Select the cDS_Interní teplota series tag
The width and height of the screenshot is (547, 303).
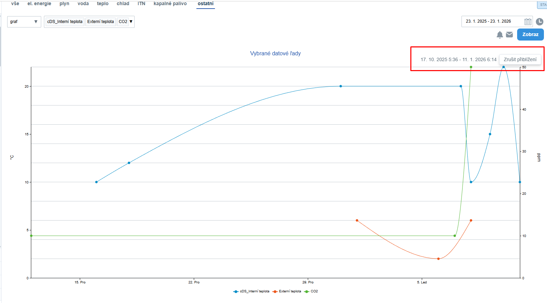pyautogui.click(x=65, y=22)
